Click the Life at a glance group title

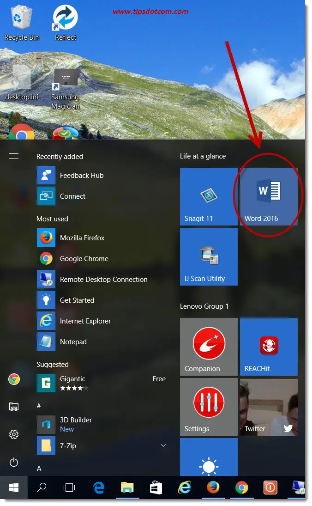(x=203, y=156)
